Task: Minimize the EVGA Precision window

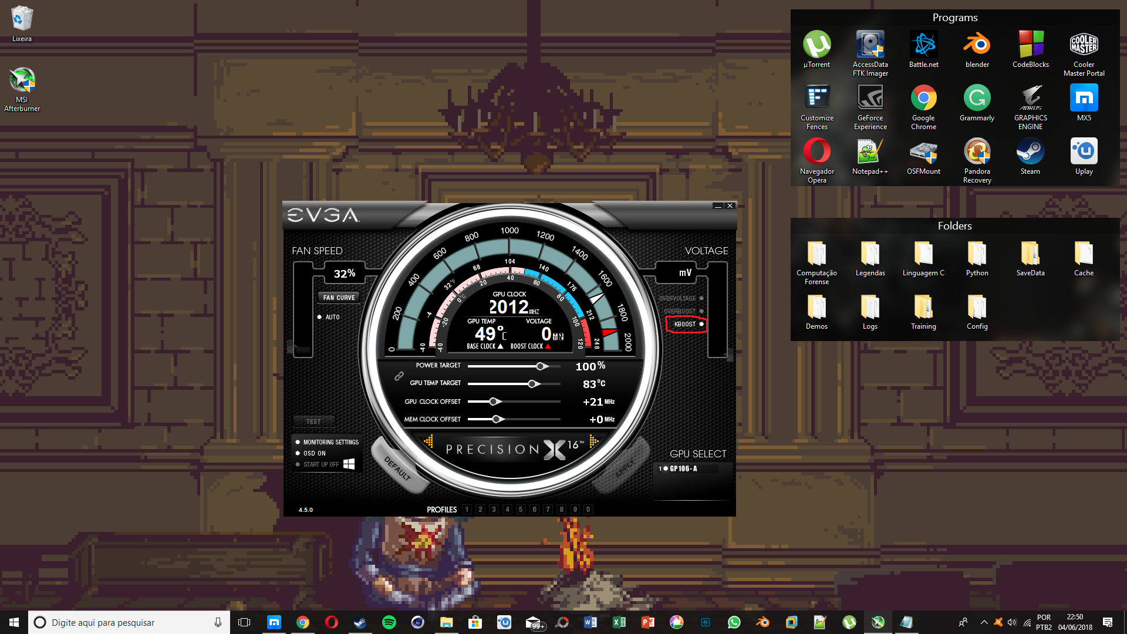Action: coord(718,206)
